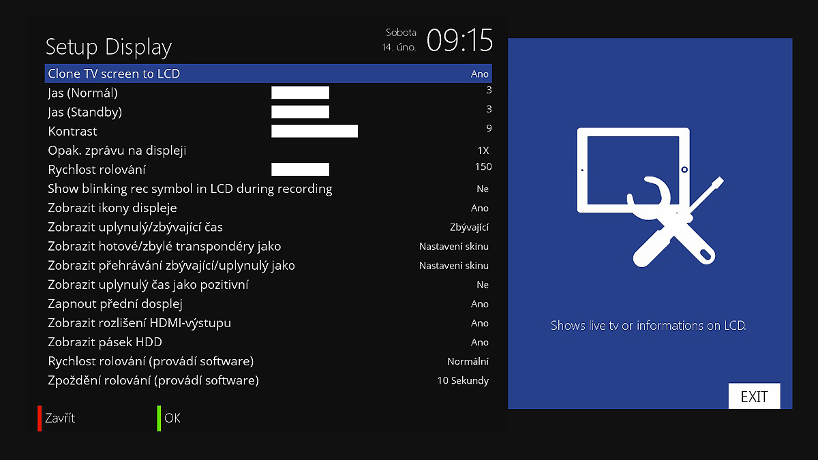Select the Show blinking rec symbol row label
Screen dimensions: 818x460
(x=190, y=189)
